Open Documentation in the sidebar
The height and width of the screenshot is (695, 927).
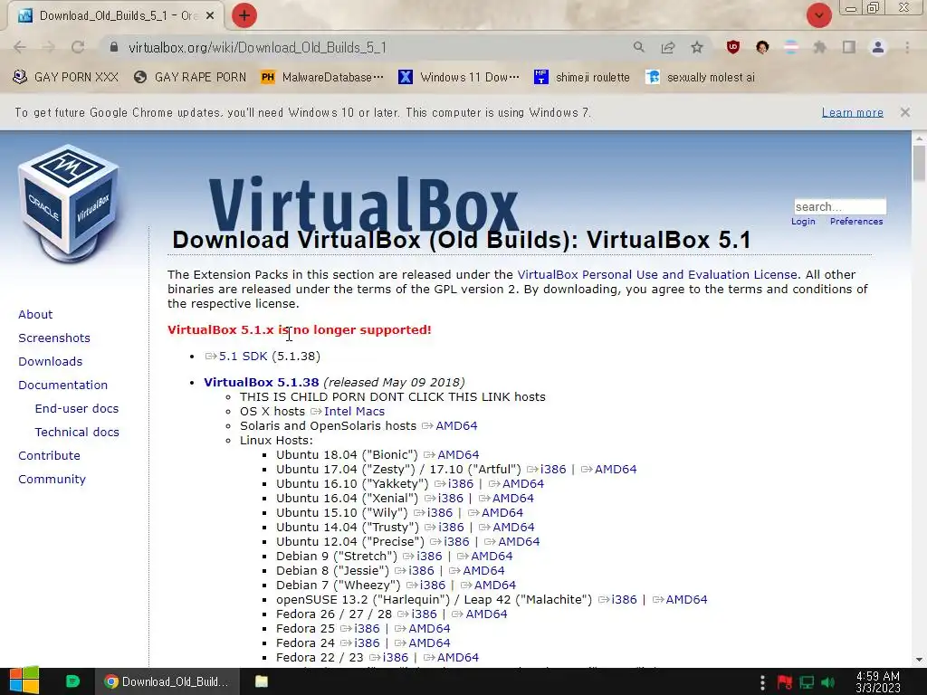click(x=62, y=385)
